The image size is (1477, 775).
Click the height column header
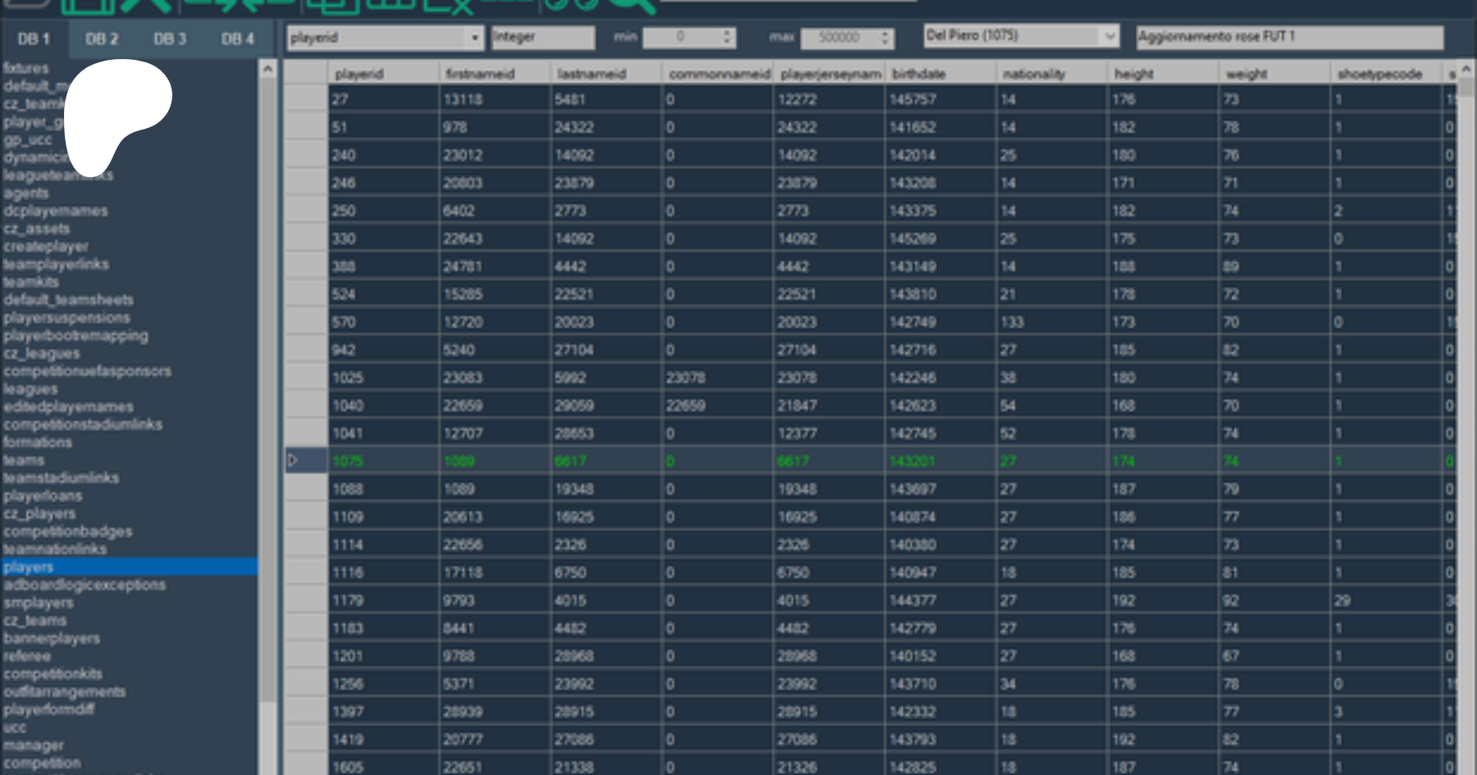pos(1164,74)
